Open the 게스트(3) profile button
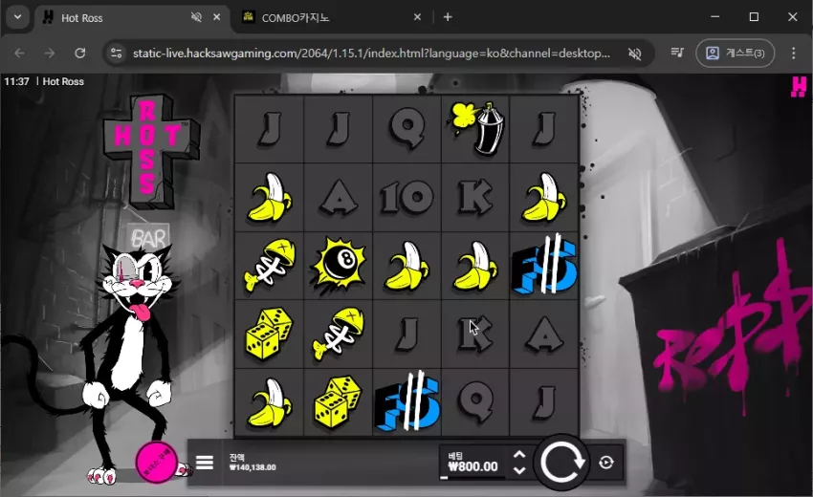The height and width of the screenshot is (497, 813). [736, 53]
